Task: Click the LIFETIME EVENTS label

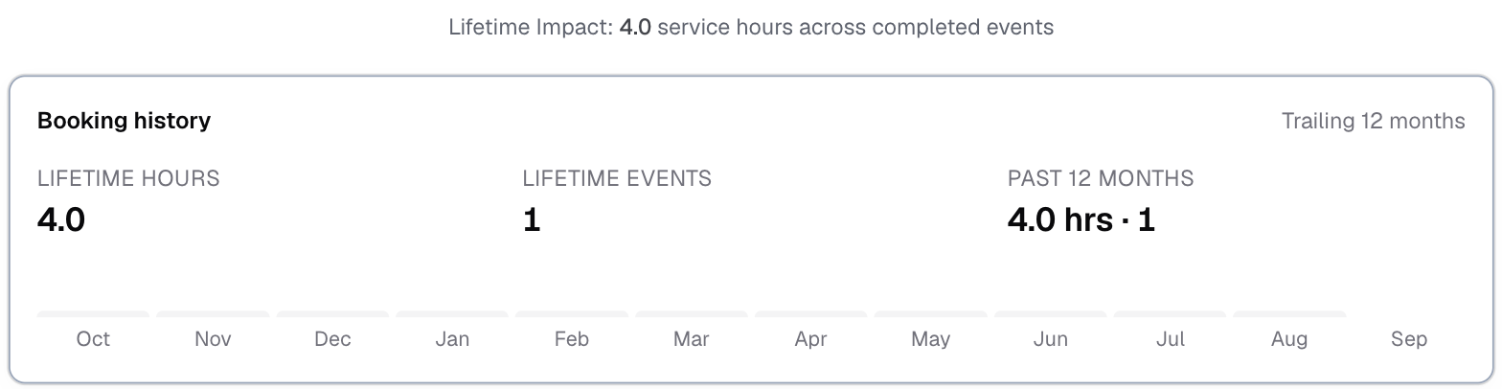Action: point(617,178)
